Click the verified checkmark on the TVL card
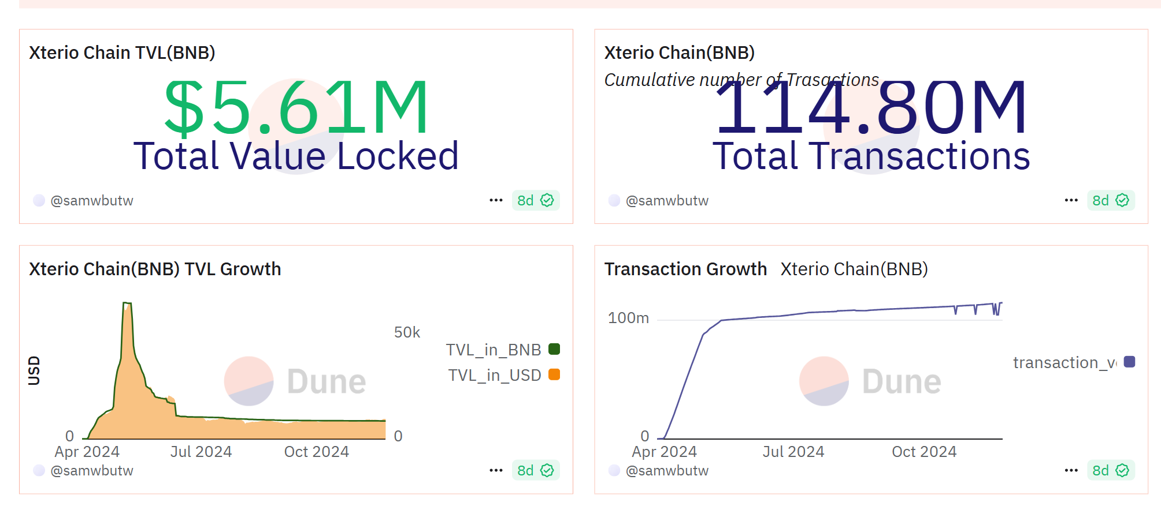The image size is (1161, 521). coord(547,200)
